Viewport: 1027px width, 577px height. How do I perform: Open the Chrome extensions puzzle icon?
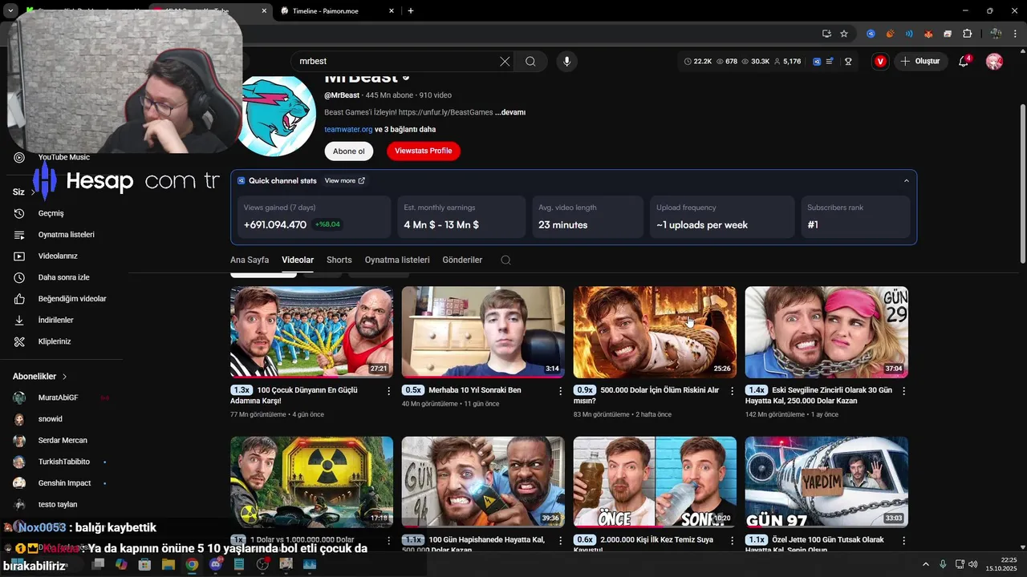pos(967,34)
